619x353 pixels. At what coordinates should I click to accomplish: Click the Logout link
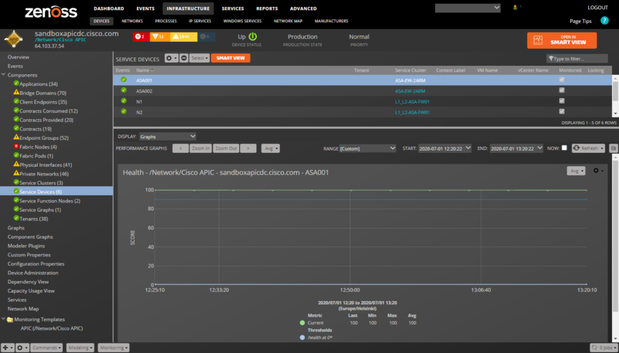(597, 8)
